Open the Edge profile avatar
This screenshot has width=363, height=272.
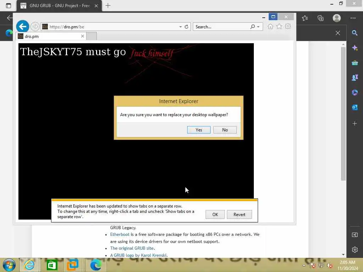336,18
